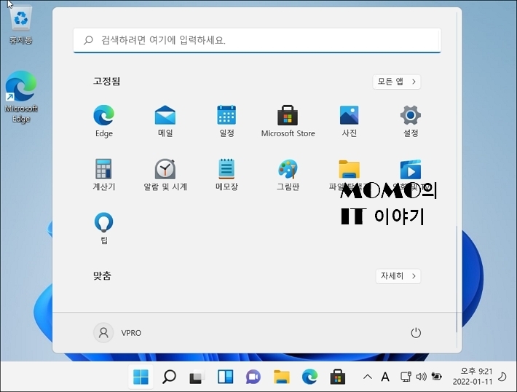Show hidden tray icons chevron
The height and width of the screenshot is (392, 517).
[x=368, y=377]
